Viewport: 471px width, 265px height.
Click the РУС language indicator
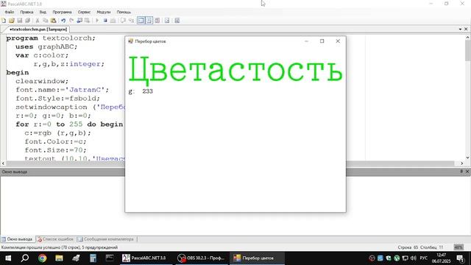(424, 258)
